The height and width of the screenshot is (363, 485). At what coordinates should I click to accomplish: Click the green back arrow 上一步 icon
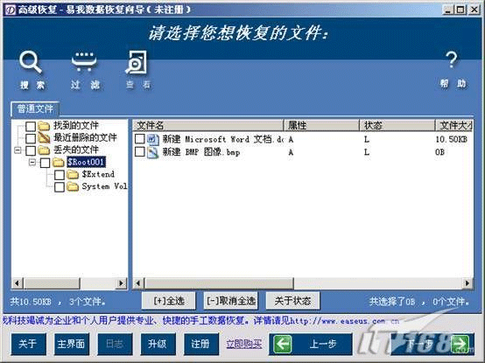(x=283, y=344)
